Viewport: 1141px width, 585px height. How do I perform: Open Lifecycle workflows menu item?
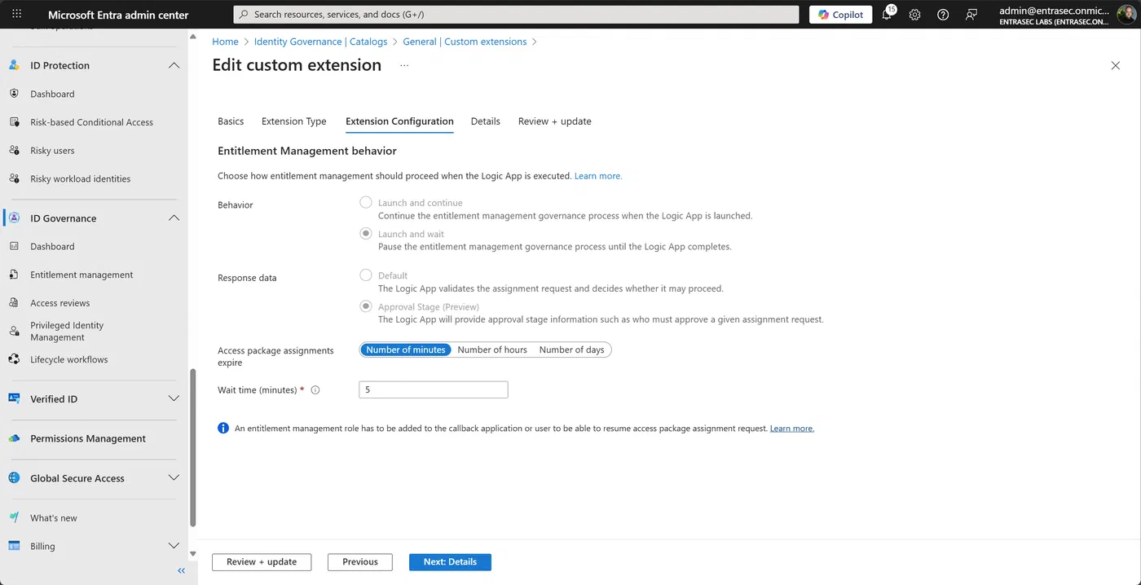coord(69,359)
